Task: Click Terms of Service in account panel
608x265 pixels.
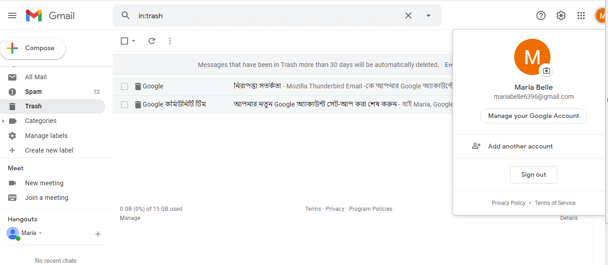Action: 555,203
